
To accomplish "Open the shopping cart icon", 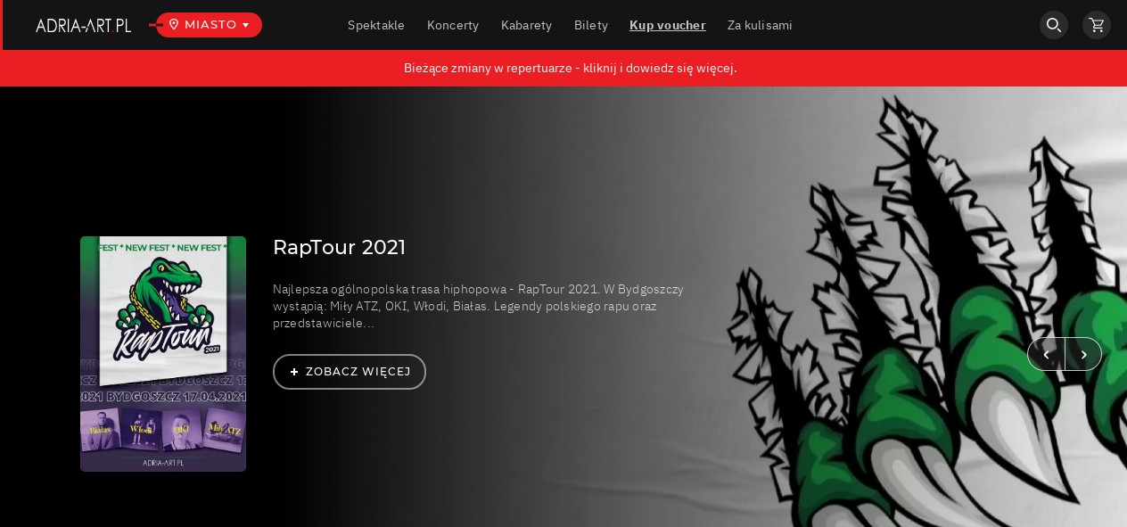I will point(1097,25).
